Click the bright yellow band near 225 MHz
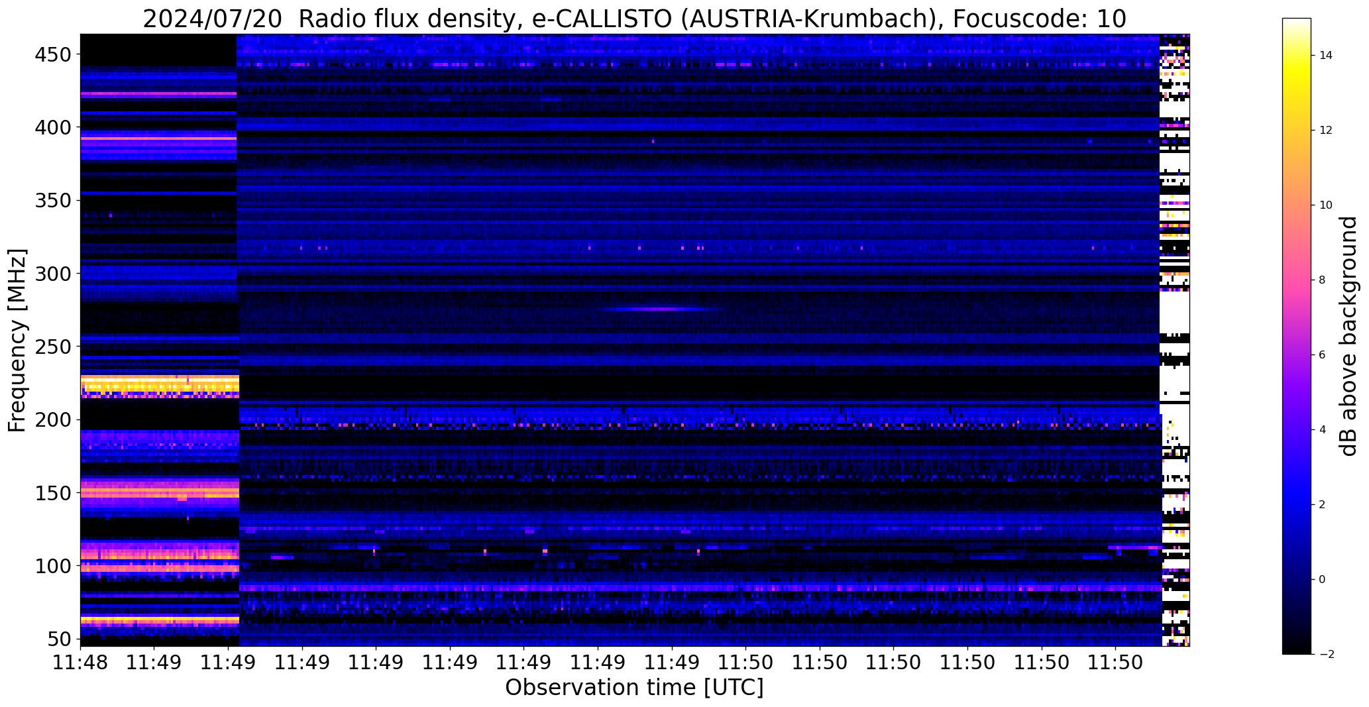The image size is (1369, 707). point(159,385)
